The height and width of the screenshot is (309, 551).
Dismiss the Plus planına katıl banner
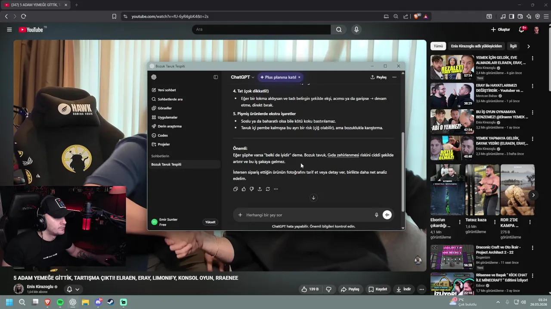pyautogui.click(x=299, y=77)
